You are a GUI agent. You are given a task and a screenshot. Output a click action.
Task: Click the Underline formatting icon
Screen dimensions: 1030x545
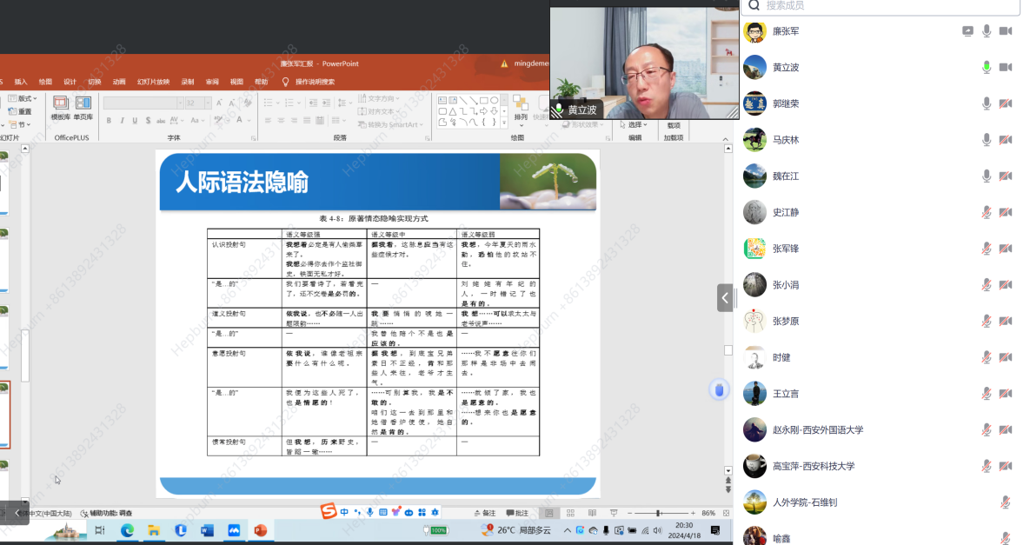pos(136,121)
